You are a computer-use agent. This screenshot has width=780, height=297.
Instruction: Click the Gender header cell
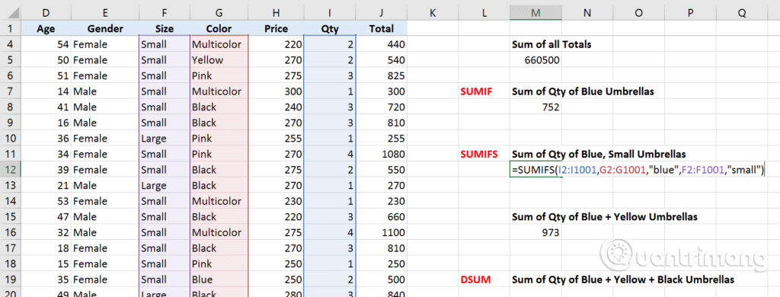105,29
